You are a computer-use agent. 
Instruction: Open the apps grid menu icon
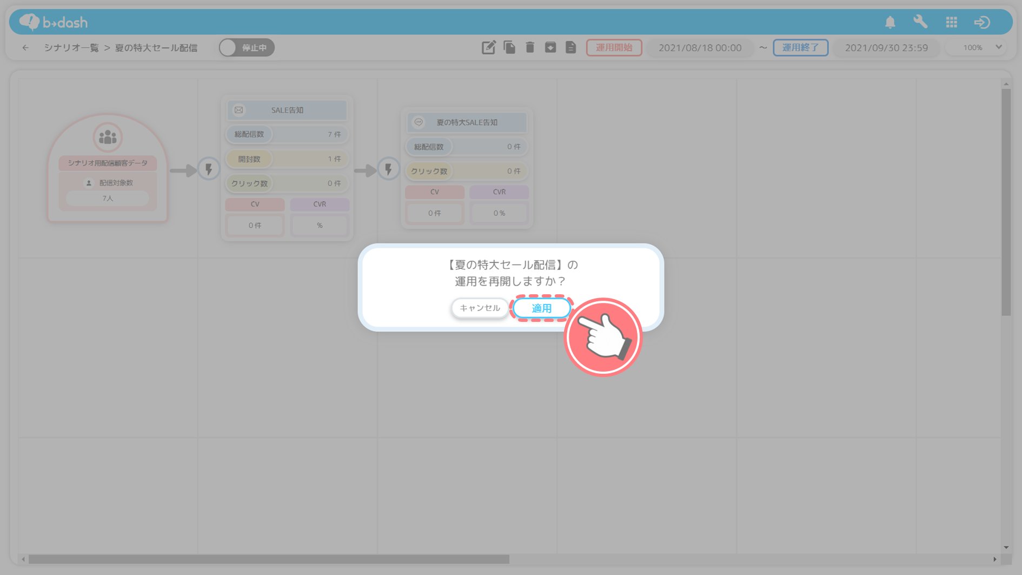tap(951, 22)
